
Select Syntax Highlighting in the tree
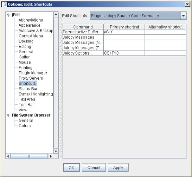tap(36, 94)
